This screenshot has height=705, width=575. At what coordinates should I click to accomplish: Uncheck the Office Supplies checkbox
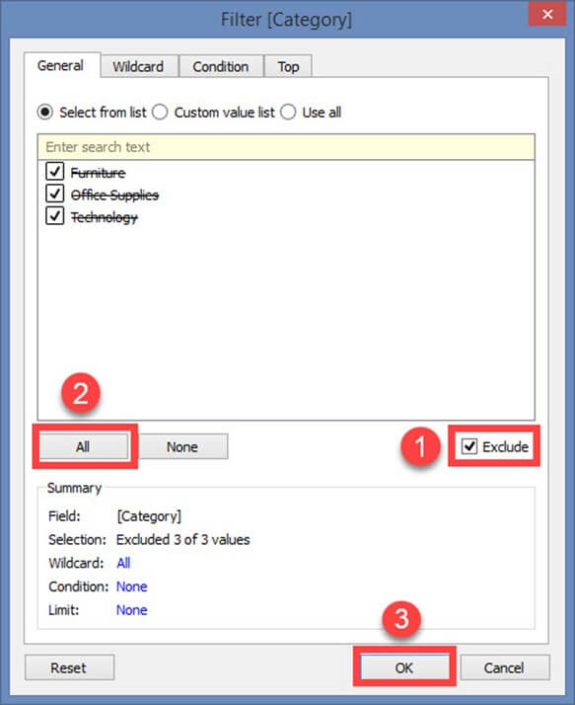[x=55, y=194]
